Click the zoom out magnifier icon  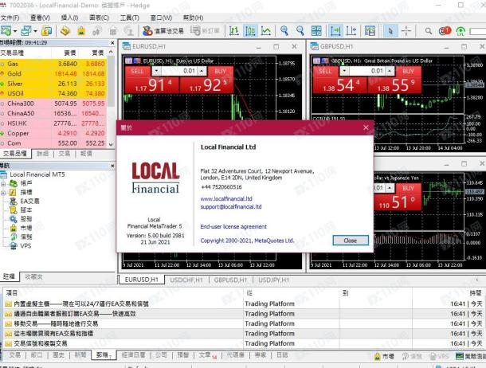(300, 30)
